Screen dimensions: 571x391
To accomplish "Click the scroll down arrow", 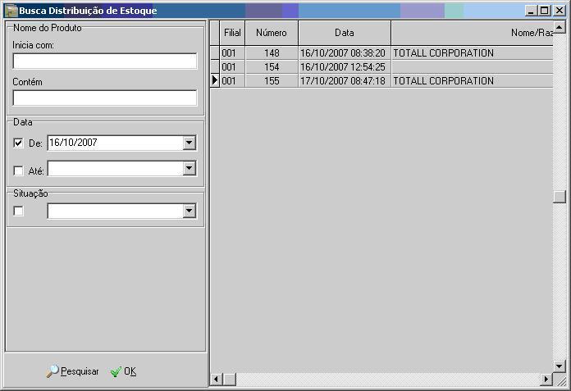I will [560, 366].
